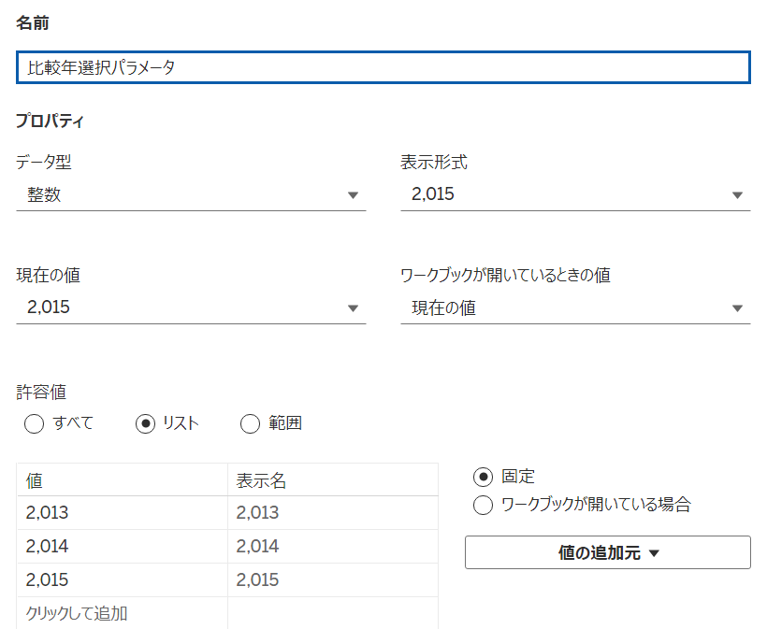
Task: Open the 現在の値 dropdown
Action: [x=191, y=307]
